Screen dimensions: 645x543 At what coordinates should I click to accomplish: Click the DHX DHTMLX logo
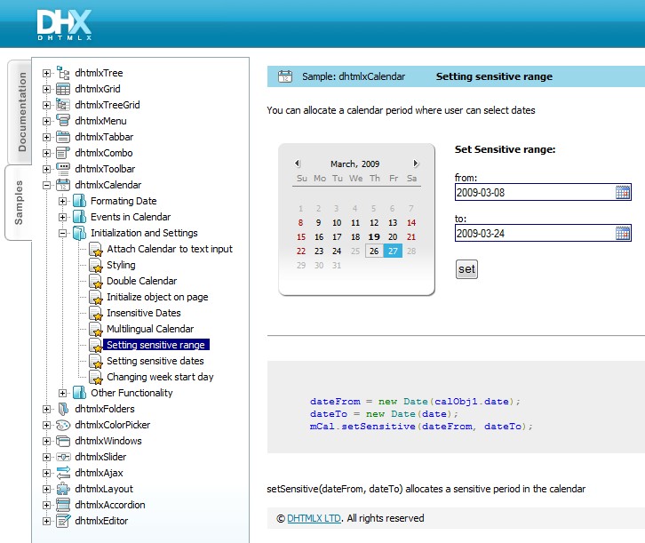[64, 25]
